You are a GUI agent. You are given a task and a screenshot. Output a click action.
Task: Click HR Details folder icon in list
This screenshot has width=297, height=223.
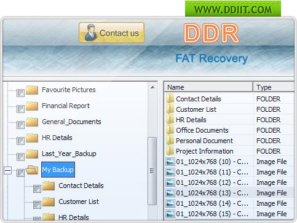[x=170, y=120]
